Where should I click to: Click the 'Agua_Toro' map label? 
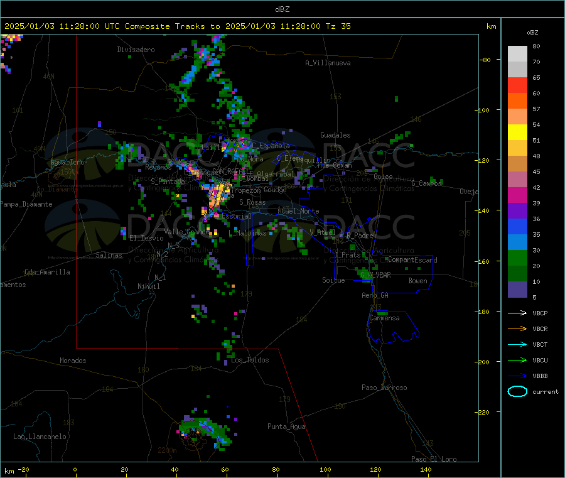coord(67,162)
